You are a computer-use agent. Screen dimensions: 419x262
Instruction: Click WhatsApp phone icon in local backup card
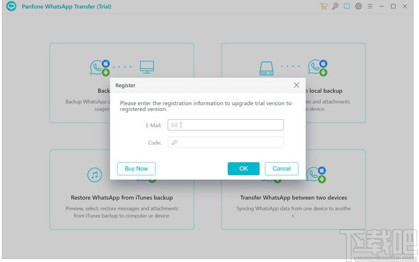(x=317, y=68)
